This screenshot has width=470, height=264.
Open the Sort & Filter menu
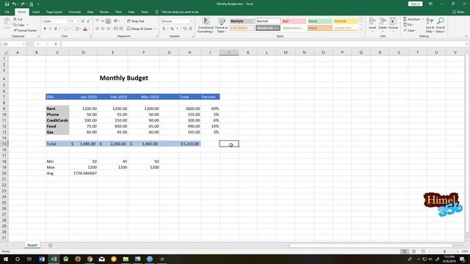pos(430,25)
